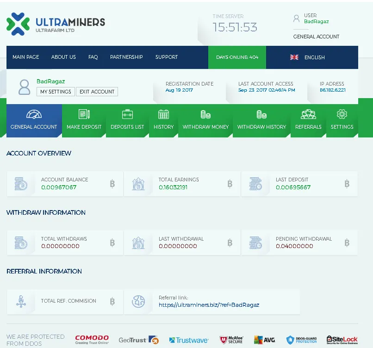
Task: Click the IP address 86.182.6.221
Action: tap(333, 90)
